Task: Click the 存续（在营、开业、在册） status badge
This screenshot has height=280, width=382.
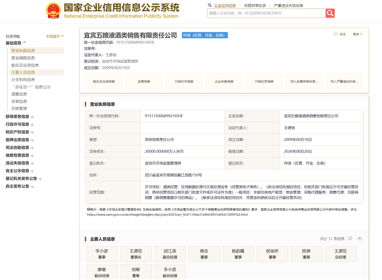Action: (x=205, y=35)
